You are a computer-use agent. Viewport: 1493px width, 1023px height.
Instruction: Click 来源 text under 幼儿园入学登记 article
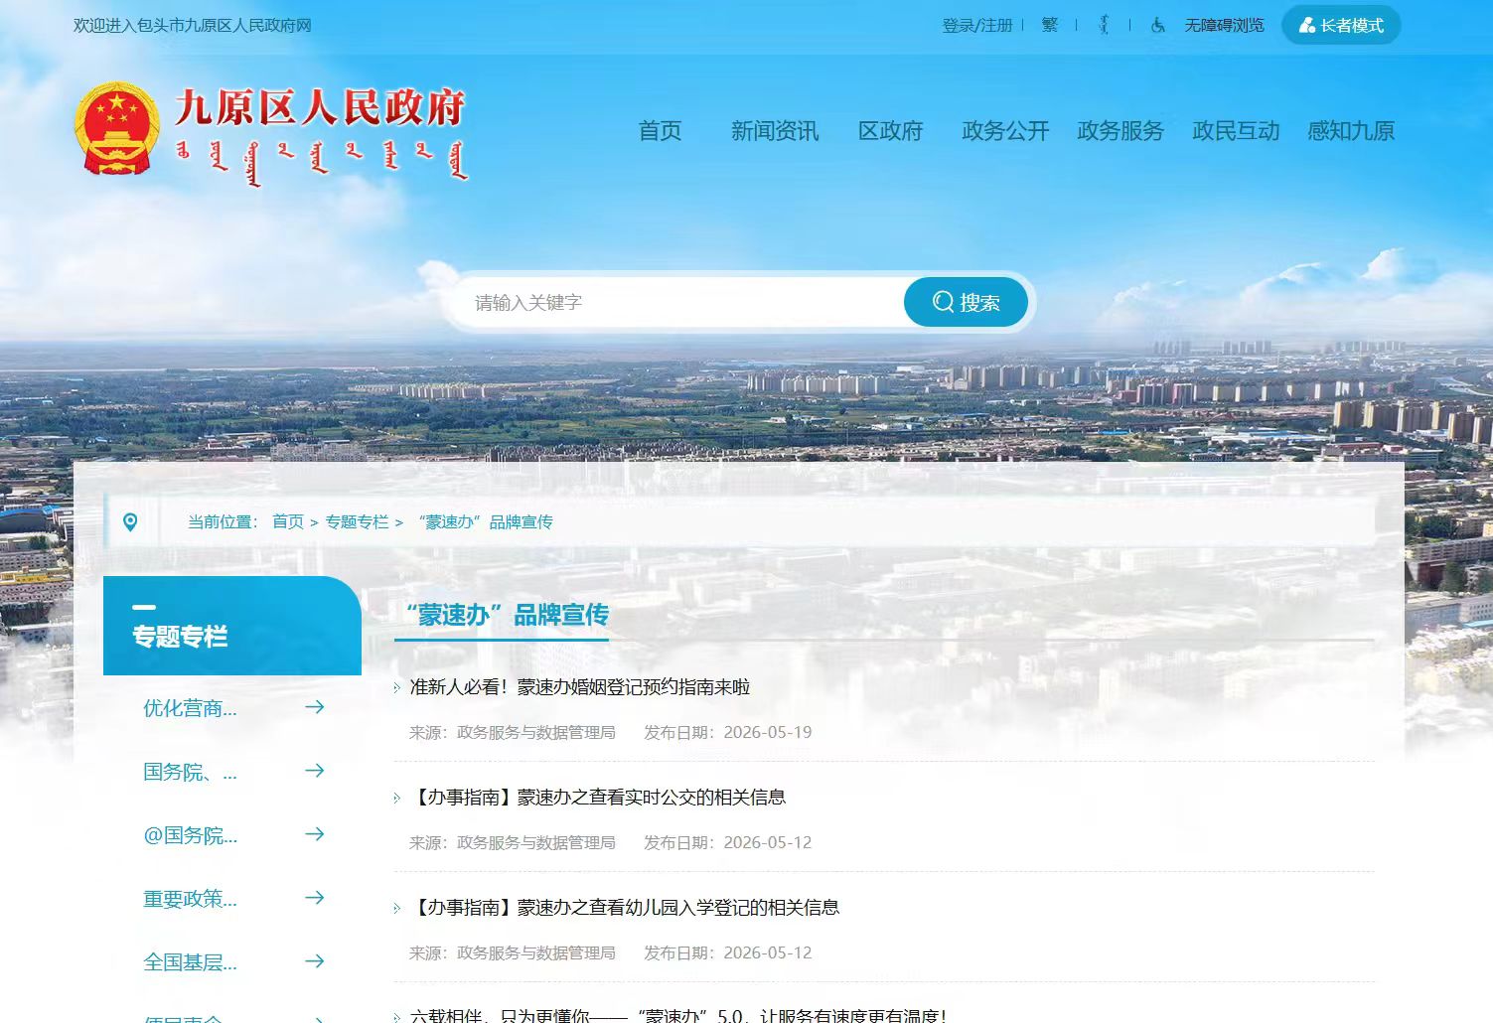513,953
